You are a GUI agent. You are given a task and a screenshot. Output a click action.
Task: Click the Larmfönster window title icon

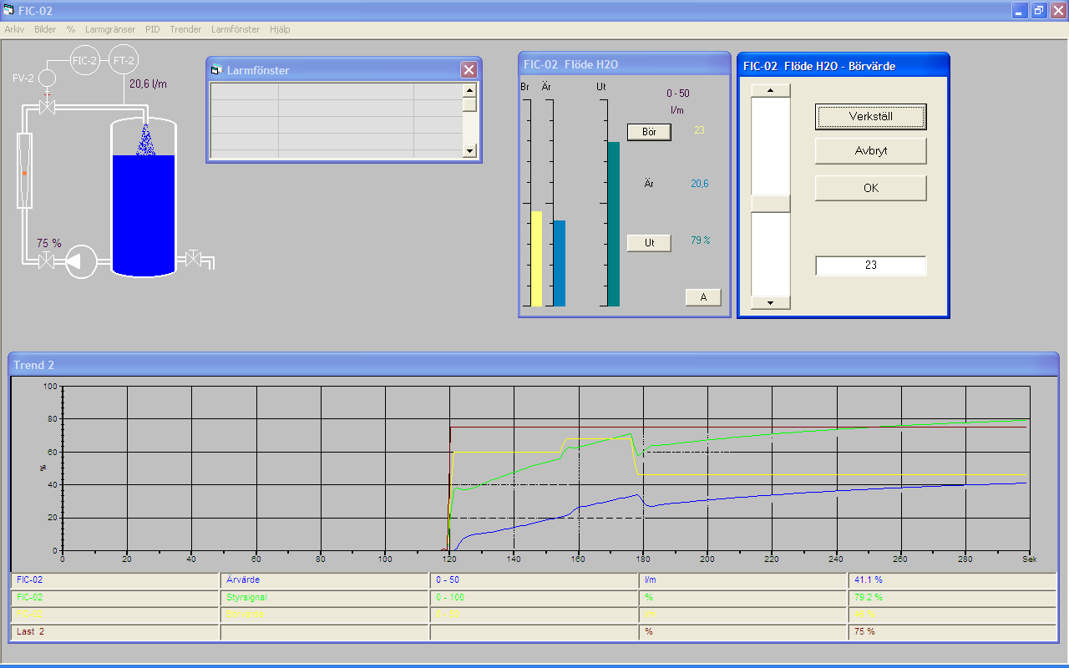[216, 70]
